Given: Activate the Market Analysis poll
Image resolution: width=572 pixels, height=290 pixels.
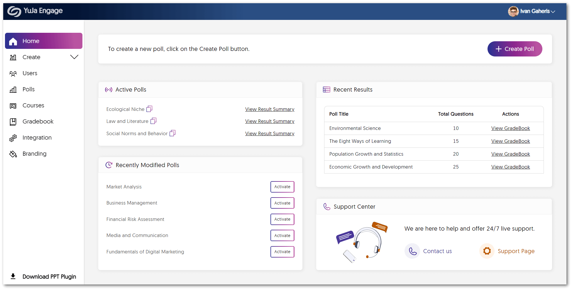Looking at the screenshot, I should pyautogui.click(x=282, y=187).
